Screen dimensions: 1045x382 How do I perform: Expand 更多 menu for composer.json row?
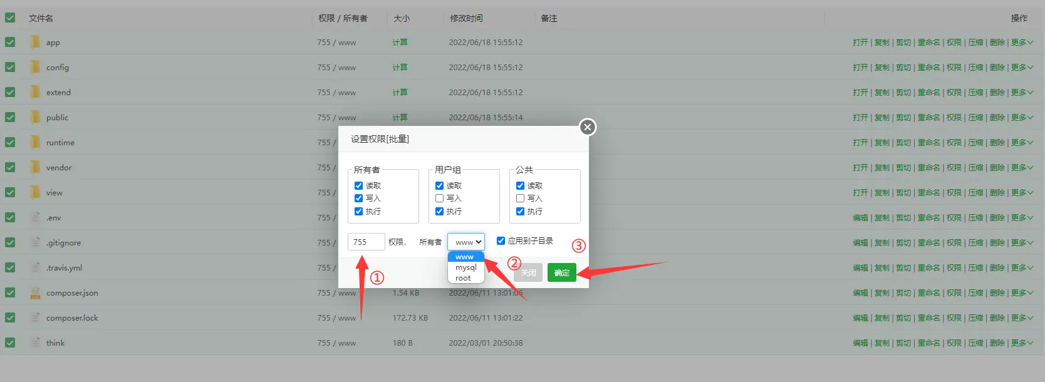1022,293
